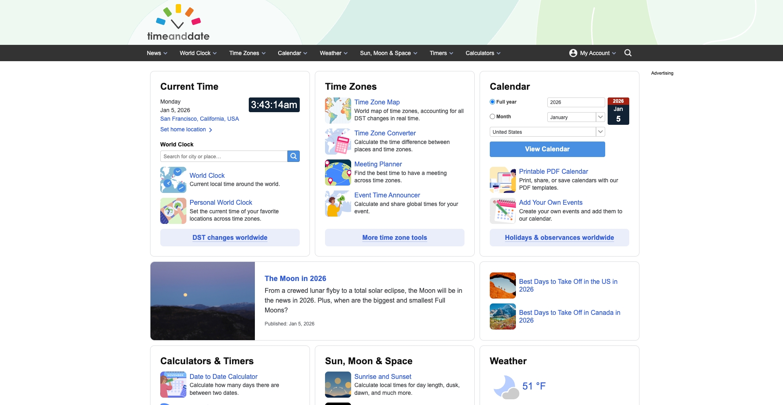The image size is (783, 405).
Task: Open the January month dropdown
Action: pos(576,117)
